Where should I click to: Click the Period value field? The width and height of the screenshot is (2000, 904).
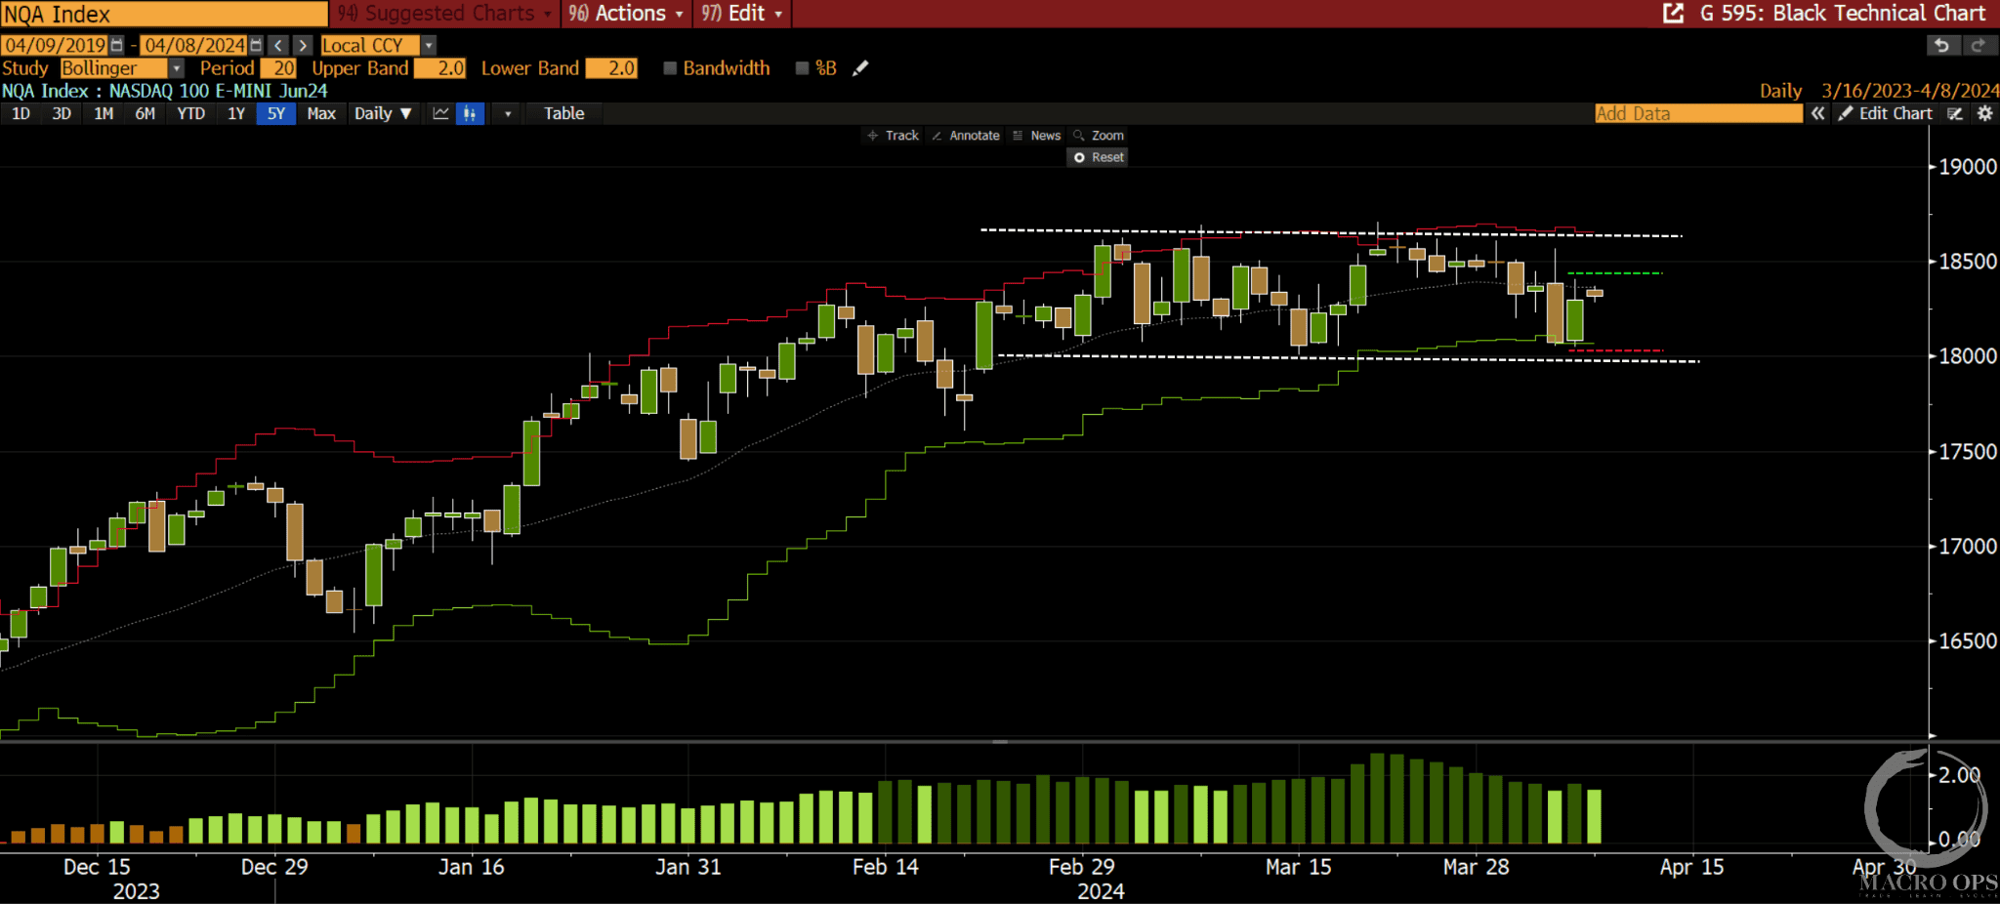tap(278, 68)
